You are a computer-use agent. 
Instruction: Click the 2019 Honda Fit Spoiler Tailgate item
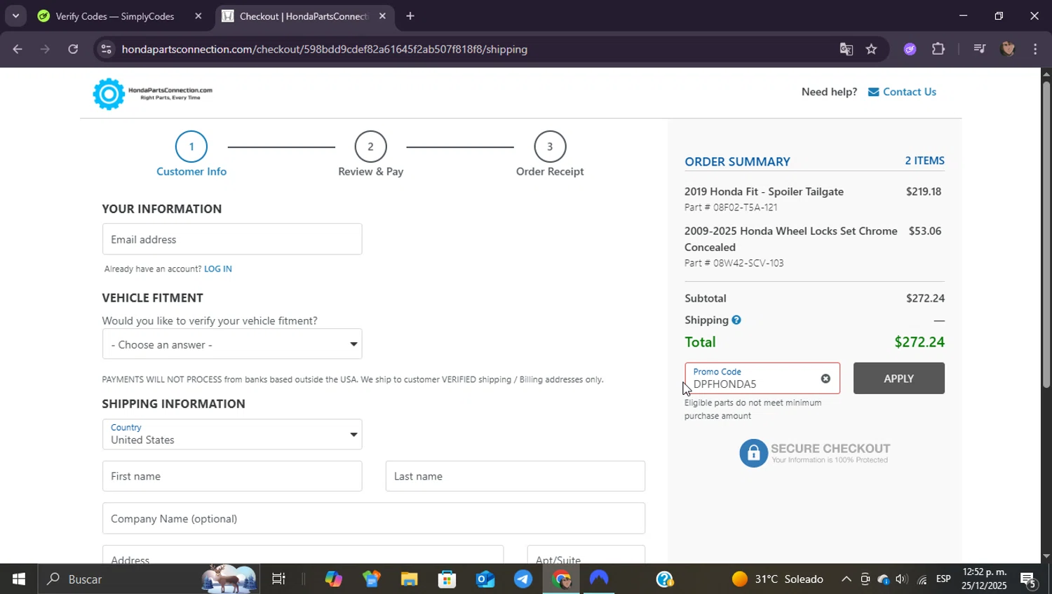point(764,191)
